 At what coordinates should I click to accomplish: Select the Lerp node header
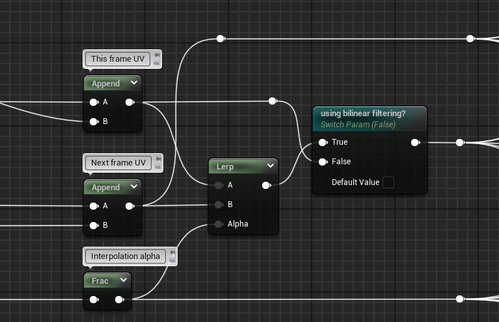(x=243, y=166)
